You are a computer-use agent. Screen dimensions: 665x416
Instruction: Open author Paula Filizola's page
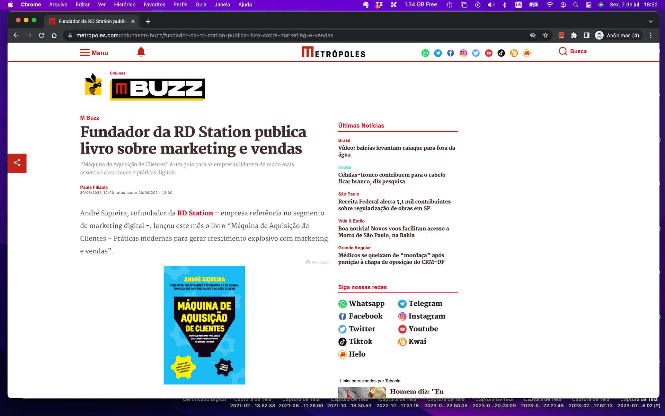(94, 187)
